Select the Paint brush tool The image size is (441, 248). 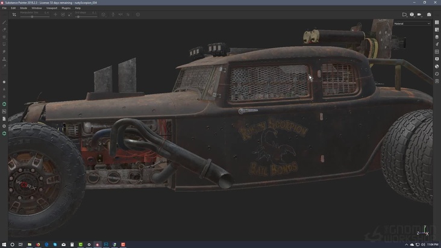pos(4,22)
